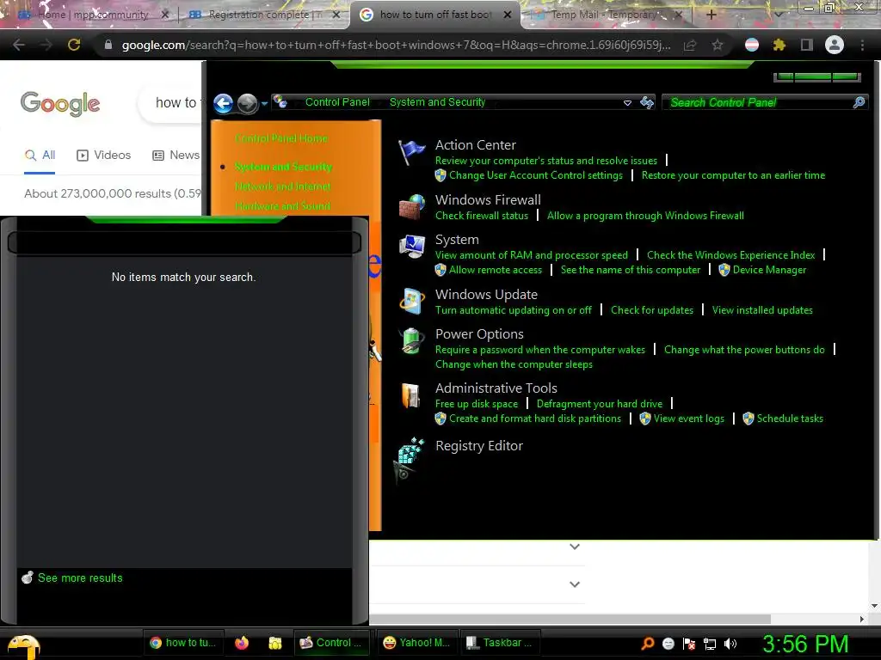Toggle Chrome side panel icon
The image size is (881, 660).
pos(806,45)
